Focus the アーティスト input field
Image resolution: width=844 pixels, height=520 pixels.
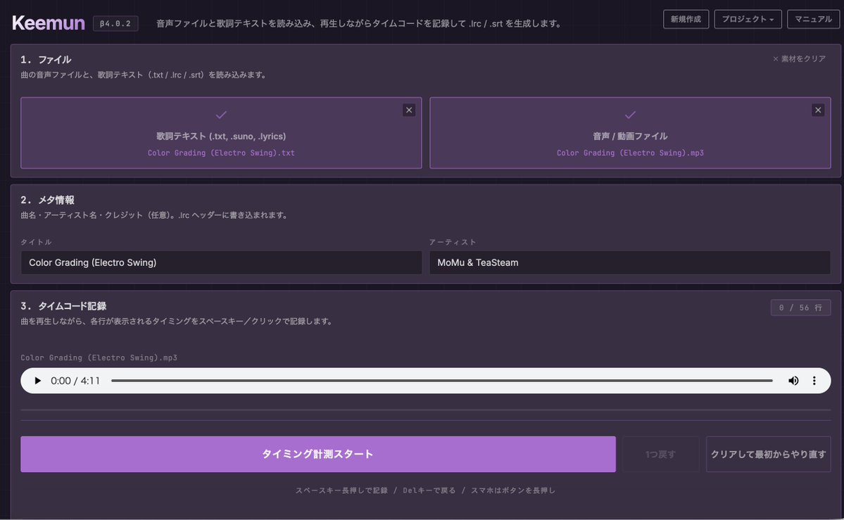(x=630, y=262)
